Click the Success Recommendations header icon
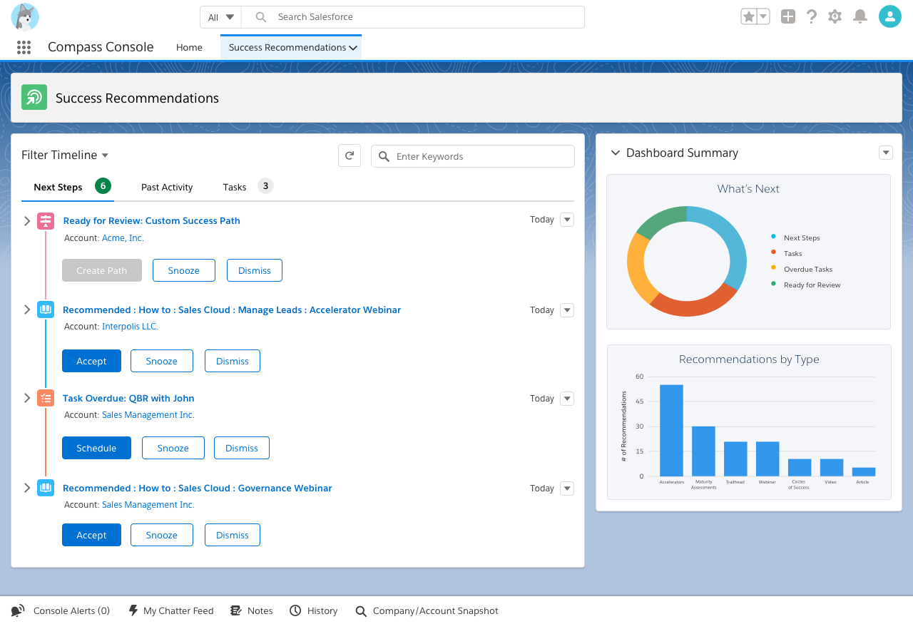This screenshot has width=913, height=624. (34, 97)
